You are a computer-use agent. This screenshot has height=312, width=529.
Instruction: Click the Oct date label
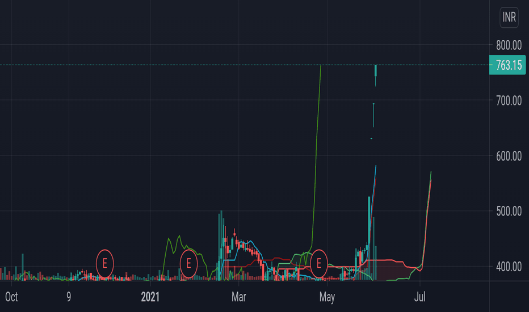pyautogui.click(x=11, y=297)
